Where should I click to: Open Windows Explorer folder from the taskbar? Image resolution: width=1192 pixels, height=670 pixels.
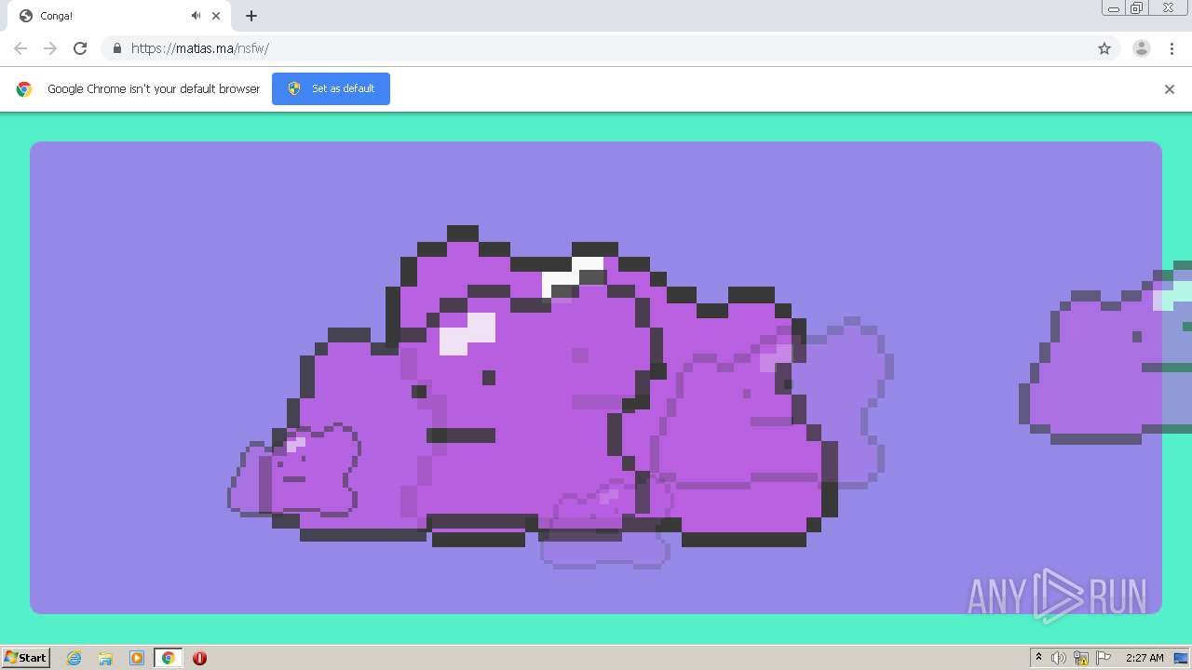[x=105, y=658]
